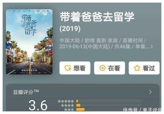The height and width of the screenshot is (114, 164).
Task: Mark the show as 想看
Action: tap(75, 68)
